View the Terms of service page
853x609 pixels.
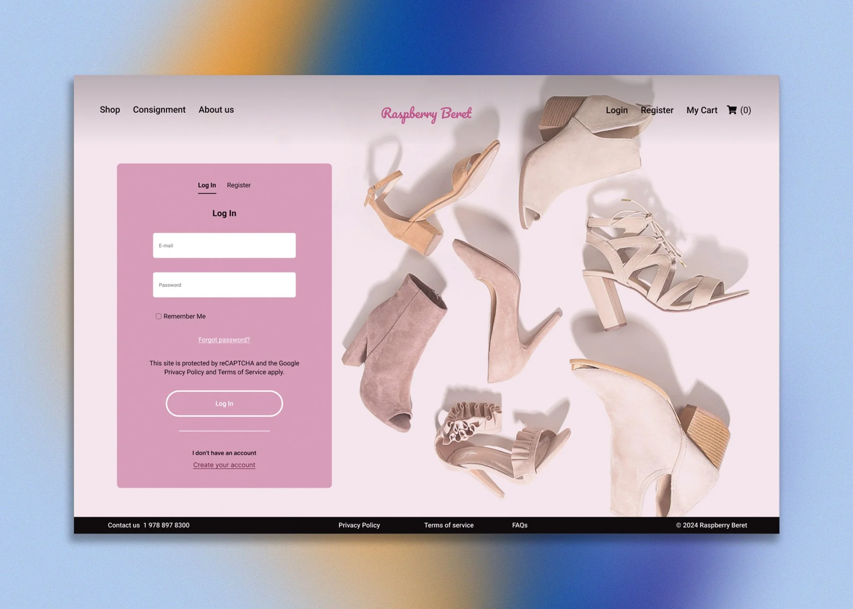coord(449,525)
